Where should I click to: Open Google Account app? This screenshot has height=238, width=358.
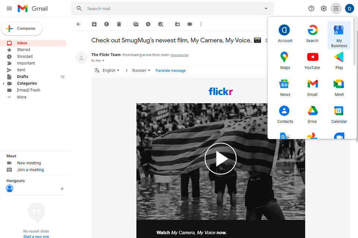coord(285,34)
